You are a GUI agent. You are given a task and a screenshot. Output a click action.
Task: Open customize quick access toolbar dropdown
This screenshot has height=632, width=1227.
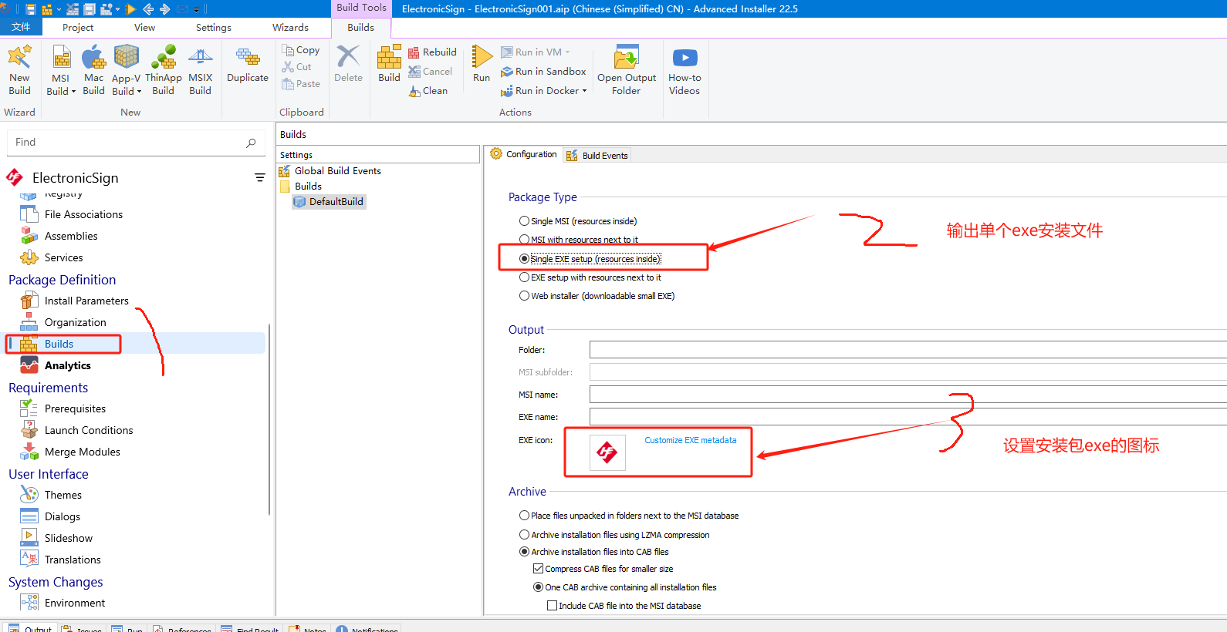point(196,10)
